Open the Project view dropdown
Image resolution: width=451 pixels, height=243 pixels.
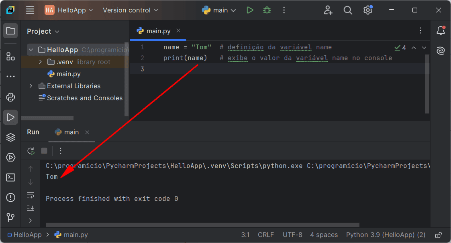click(43, 31)
